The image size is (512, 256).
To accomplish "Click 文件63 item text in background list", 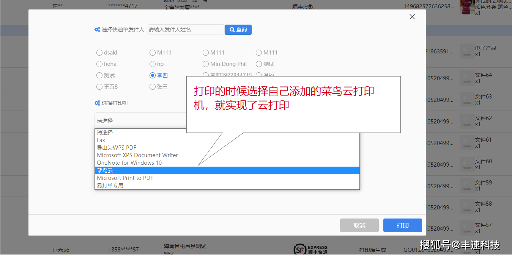I will point(484,97).
